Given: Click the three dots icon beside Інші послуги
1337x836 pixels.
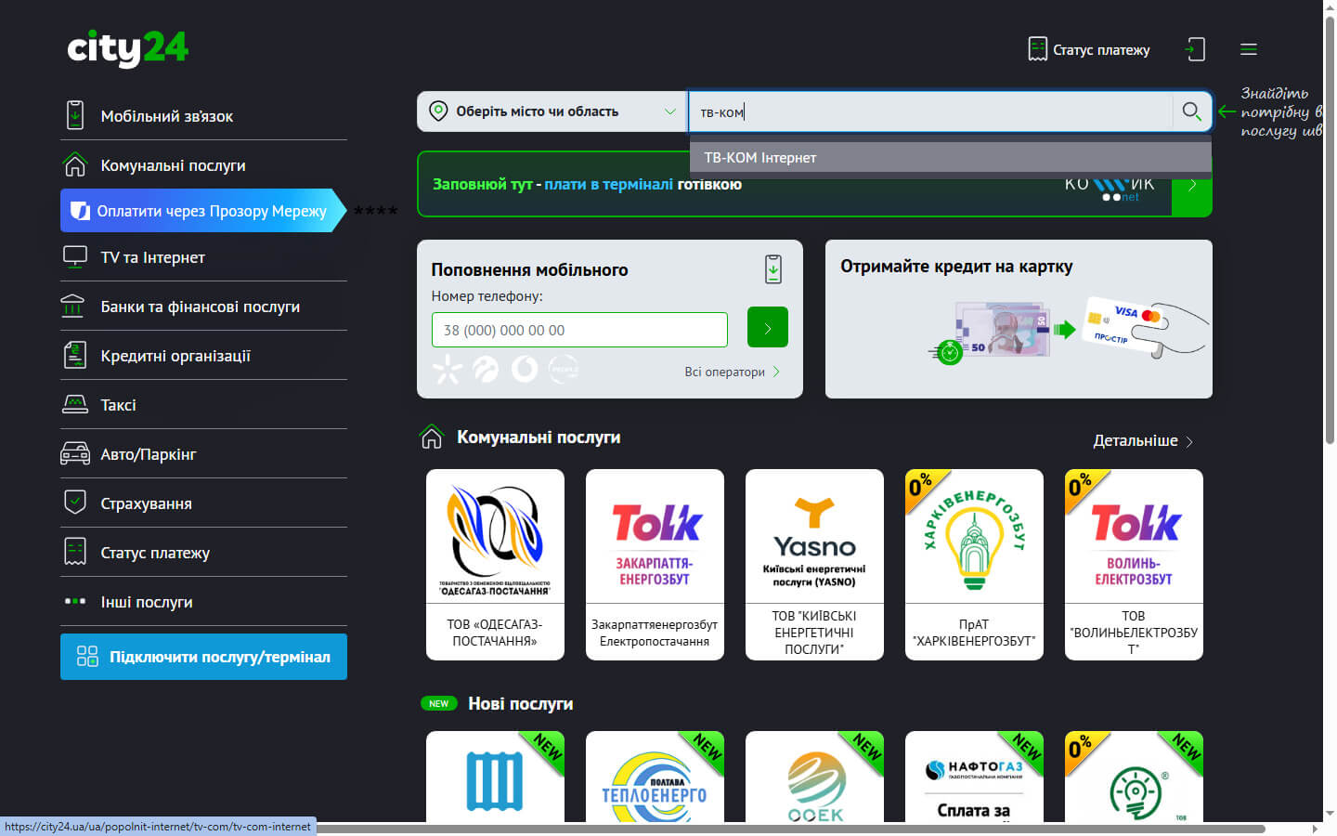Looking at the screenshot, I should pos(74,601).
